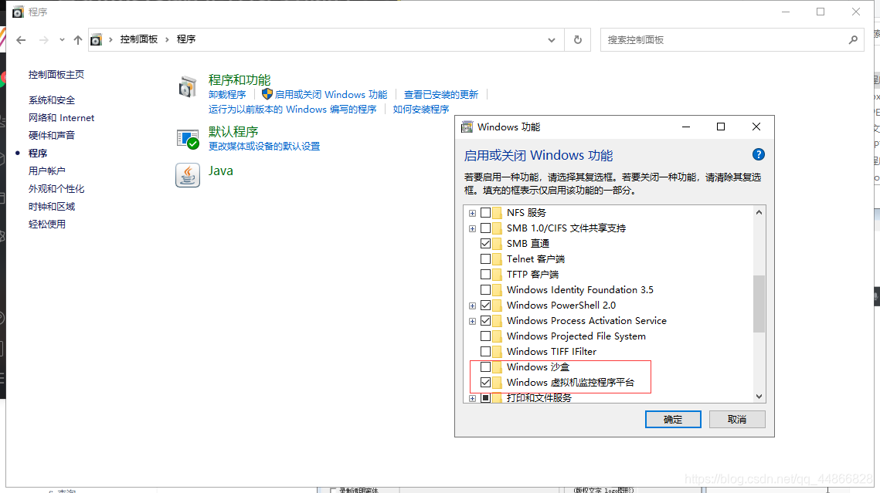Open 更改媒体或设备的默认设置 link
Viewport: 880px width, 493px height.
click(264, 147)
